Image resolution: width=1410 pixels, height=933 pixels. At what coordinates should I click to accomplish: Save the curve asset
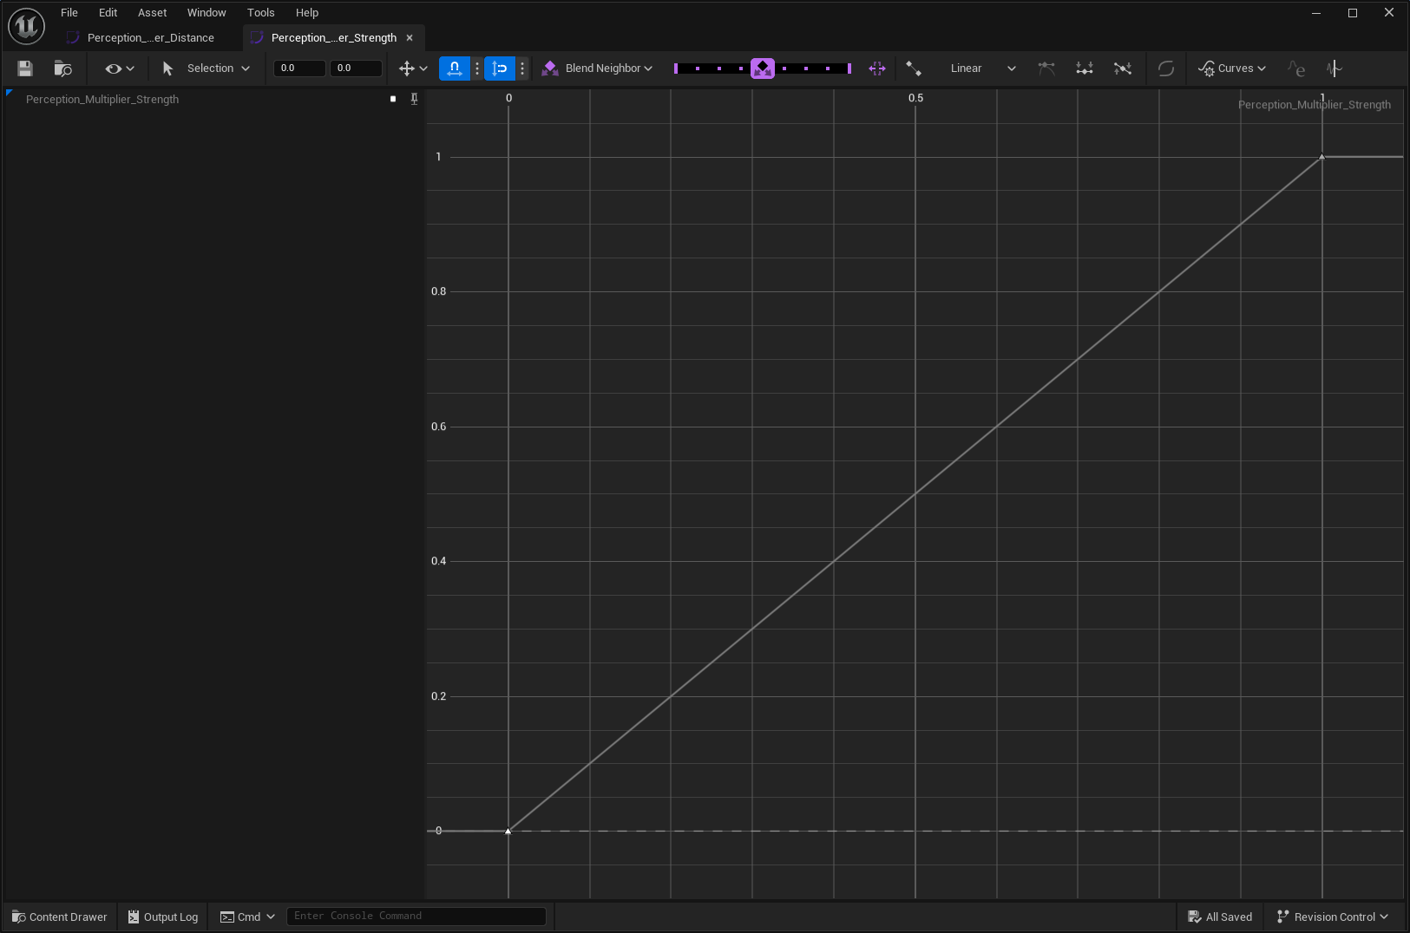24,68
